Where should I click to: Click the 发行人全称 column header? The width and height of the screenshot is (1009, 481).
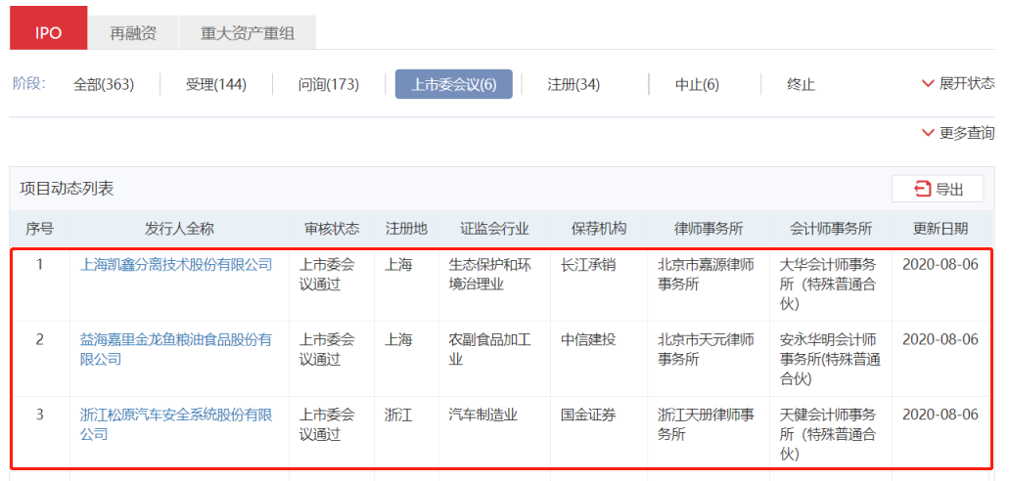tap(179, 229)
